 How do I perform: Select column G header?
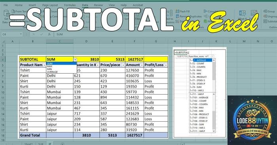click(156, 41)
